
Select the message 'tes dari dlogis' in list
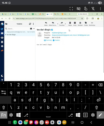(x=20, y=33)
